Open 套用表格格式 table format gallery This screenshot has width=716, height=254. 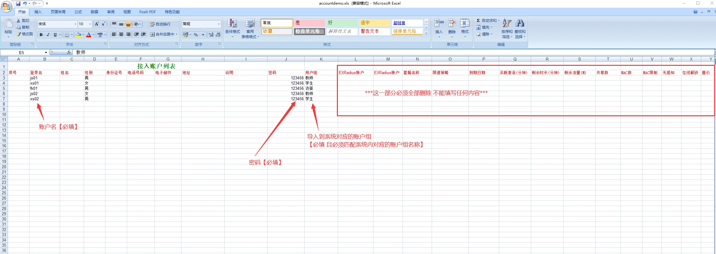[250, 28]
